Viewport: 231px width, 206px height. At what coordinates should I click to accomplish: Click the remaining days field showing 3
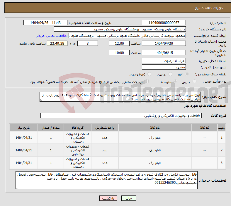88,44
